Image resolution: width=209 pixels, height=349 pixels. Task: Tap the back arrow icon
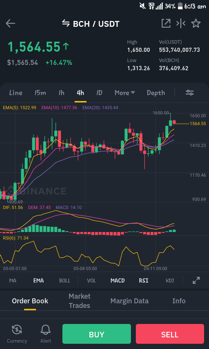click(x=10, y=23)
